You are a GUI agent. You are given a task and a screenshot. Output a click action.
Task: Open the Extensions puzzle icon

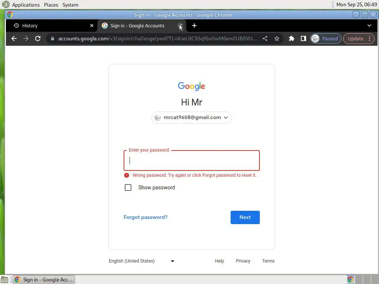click(x=292, y=38)
